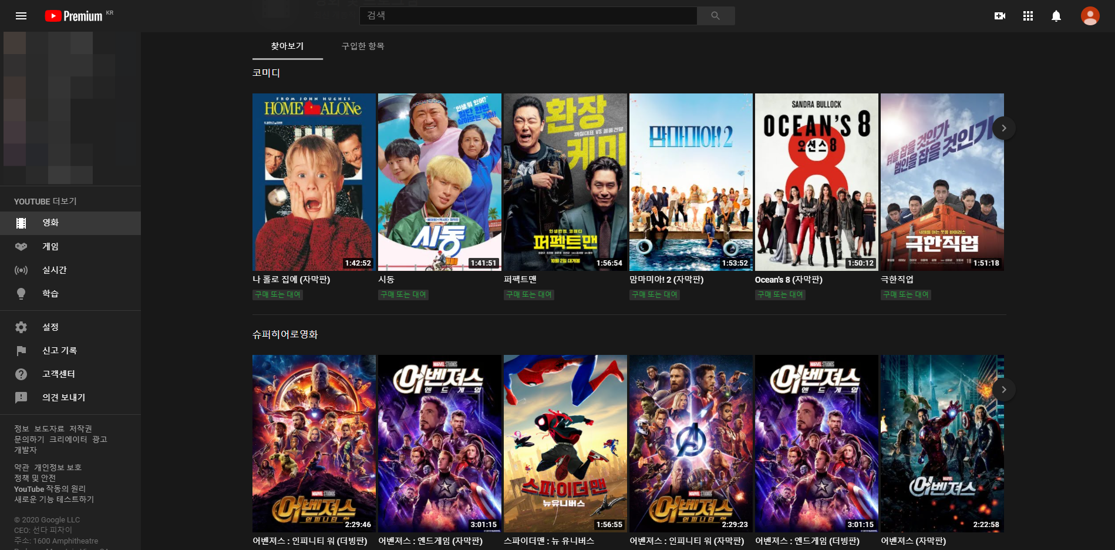
Task: Open the YouTube apps grid icon
Action: [1028, 16]
